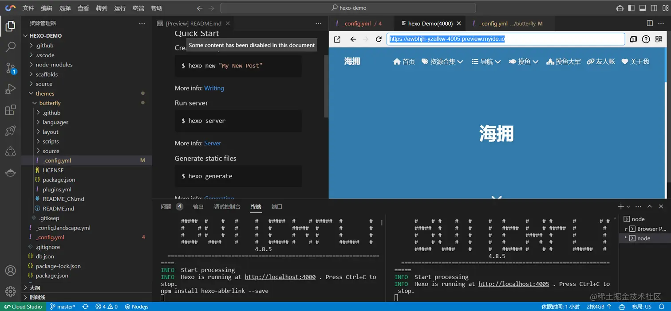
Task: Open the new terminal profile dropdown arrow
Action: coord(628,207)
